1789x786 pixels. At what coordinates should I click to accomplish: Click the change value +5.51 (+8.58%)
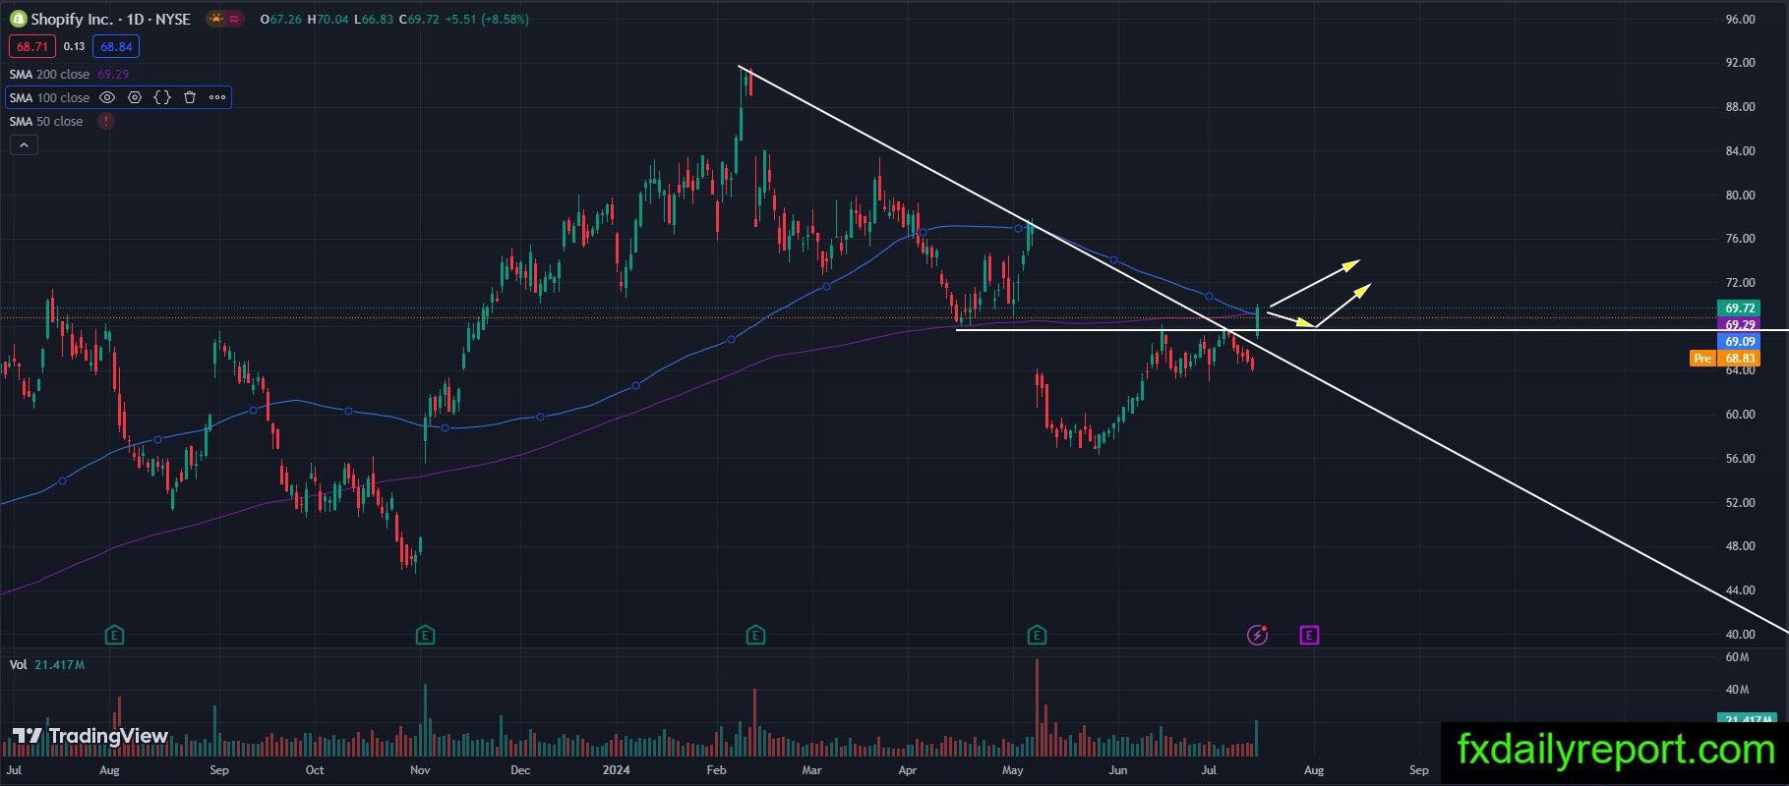point(487,20)
